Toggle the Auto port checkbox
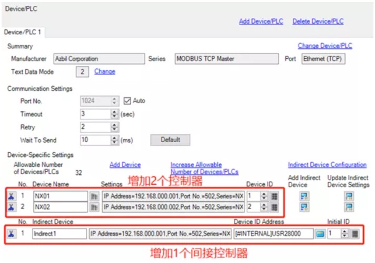Image resolution: width=375 pixels, height=263 pixels. [x=127, y=101]
